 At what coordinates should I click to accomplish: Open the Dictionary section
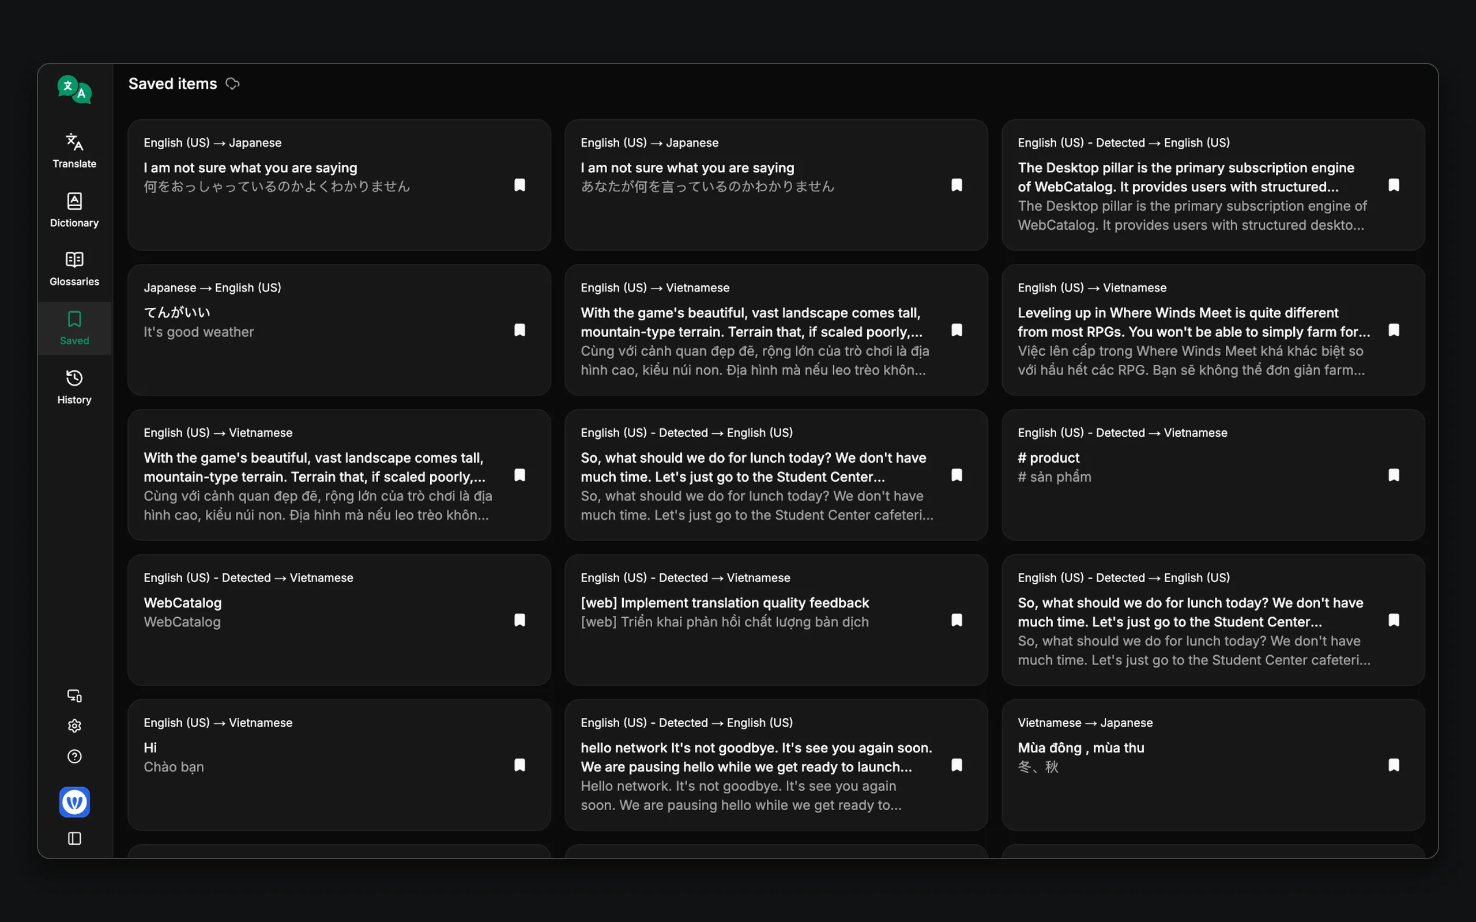[74, 210]
